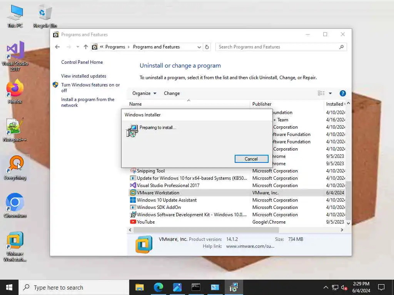394x295 pixels.
Task: Click the Google\Chrome publisher cell for YouTube
Action: (269, 222)
